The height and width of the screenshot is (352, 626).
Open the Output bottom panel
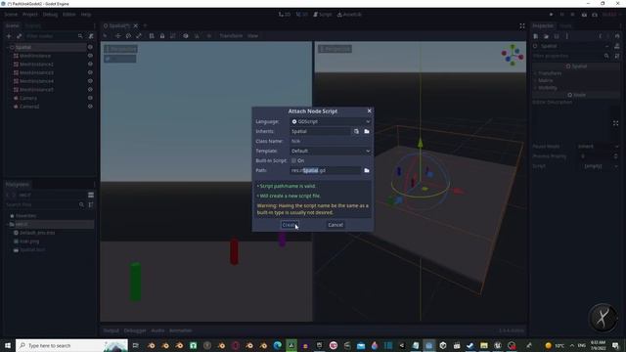[x=111, y=330]
